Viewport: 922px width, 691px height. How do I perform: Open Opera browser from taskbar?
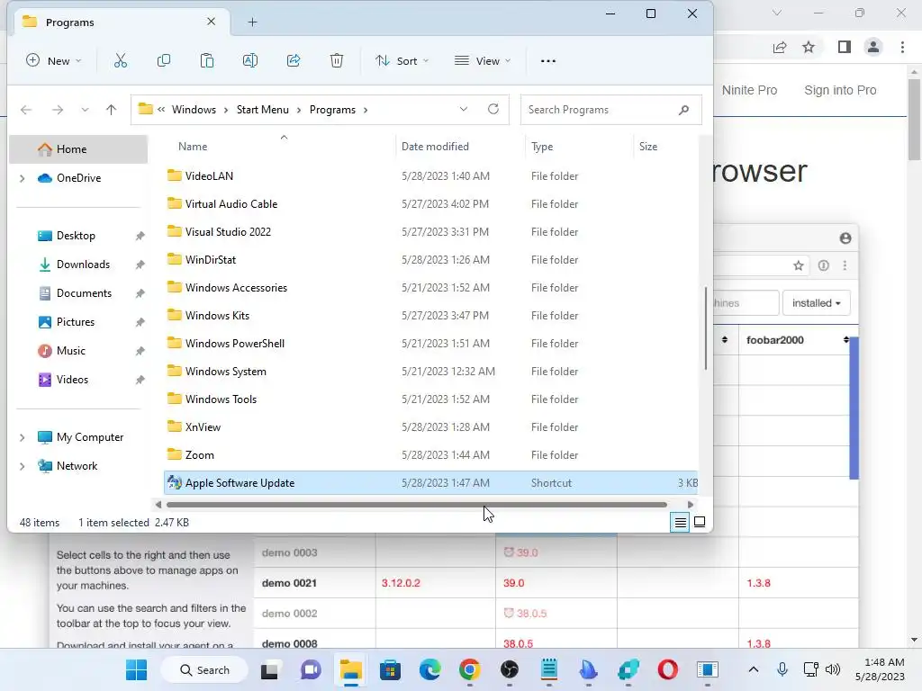[x=667, y=669]
